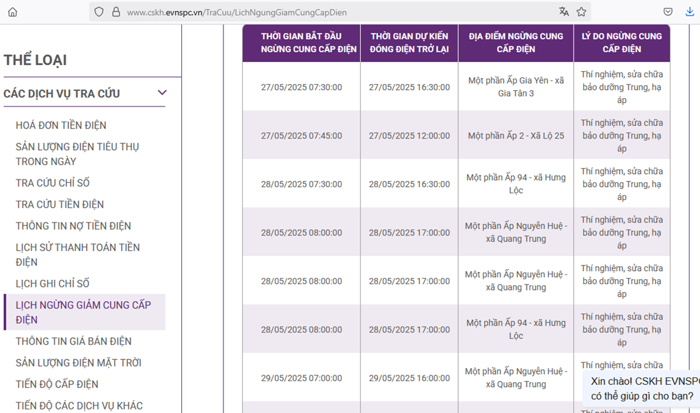Collapse the CÁC DỊCH VỤ TRA CỨU chevron

click(x=162, y=93)
